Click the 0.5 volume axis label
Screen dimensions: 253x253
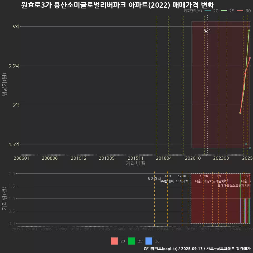[12, 211]
